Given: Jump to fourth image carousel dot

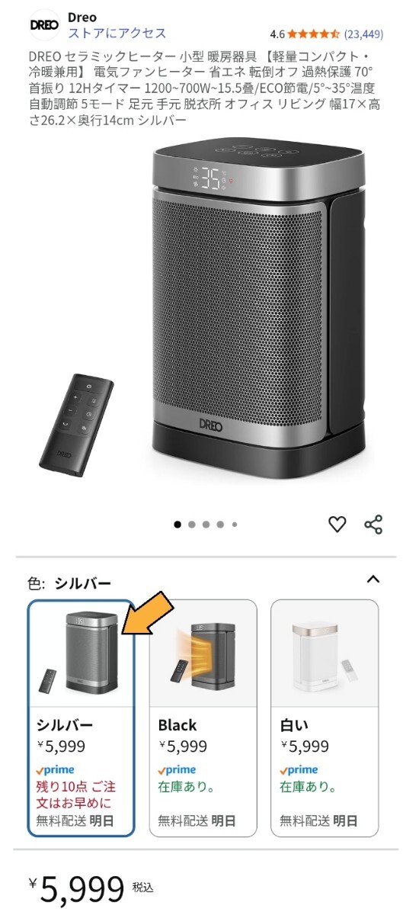Looking at the screenshot, I should [x=220, y=525].
